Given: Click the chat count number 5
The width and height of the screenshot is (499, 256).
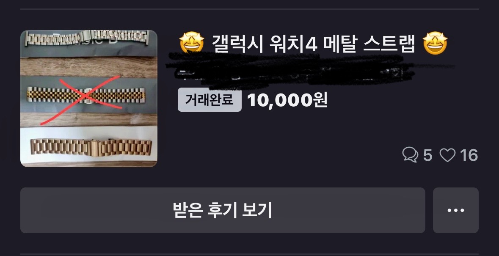Looking at the screenshot, I should coord(427,156).
